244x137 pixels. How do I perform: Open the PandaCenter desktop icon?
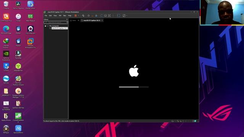click(x=30, y=5)
